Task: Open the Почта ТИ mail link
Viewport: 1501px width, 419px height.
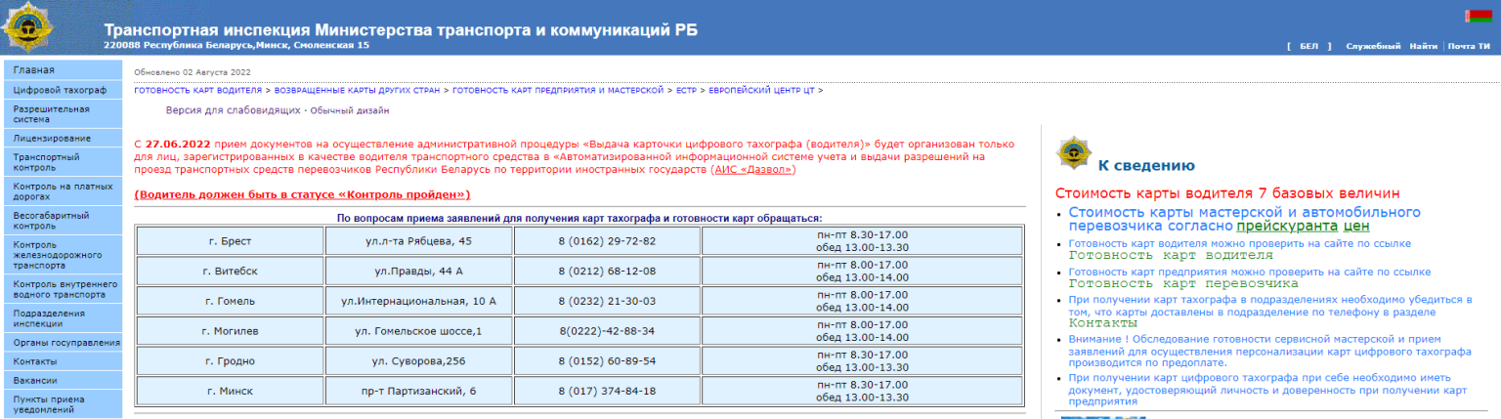Action: pos(1468,47)
